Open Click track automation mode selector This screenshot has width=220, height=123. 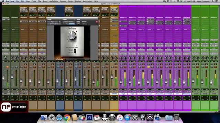(x=6, y=50)
